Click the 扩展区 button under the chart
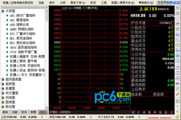The width and height of the screenshot is (181, 120). (x=54, y=112)
